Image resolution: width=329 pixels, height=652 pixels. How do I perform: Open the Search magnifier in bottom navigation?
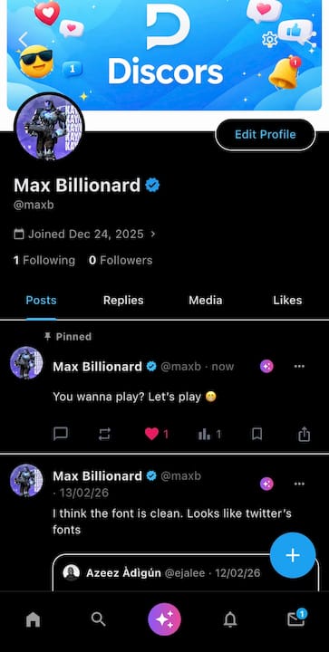tap(99, 619)
